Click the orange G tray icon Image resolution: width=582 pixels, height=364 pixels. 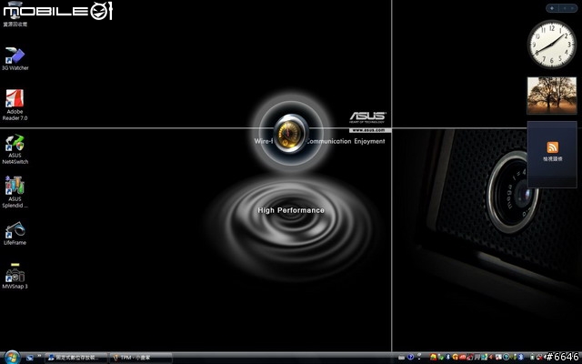click(x=455, y=357)
